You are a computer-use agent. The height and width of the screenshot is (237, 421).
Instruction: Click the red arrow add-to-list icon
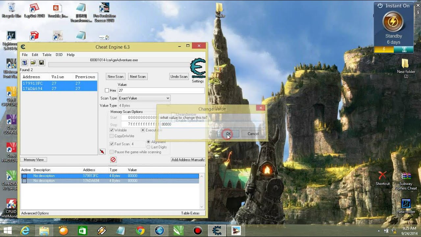click(102, 151)
